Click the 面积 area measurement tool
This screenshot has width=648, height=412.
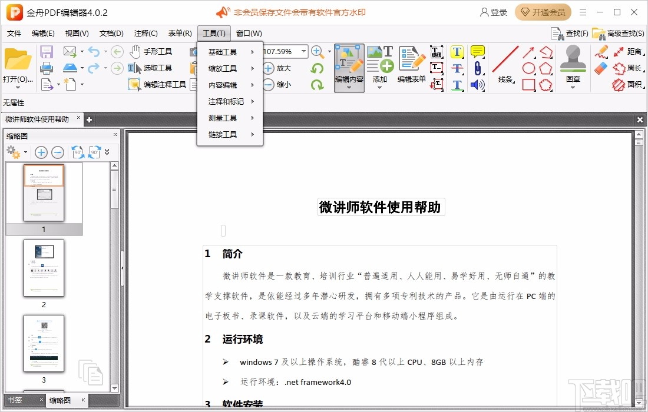(633, 83)
